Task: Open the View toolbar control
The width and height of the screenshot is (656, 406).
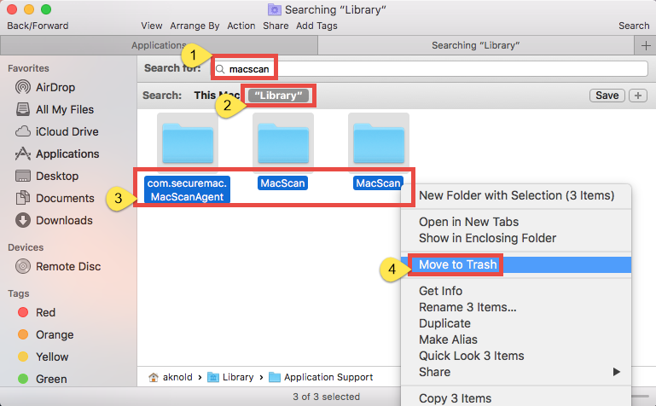Action: click(152, 26)
